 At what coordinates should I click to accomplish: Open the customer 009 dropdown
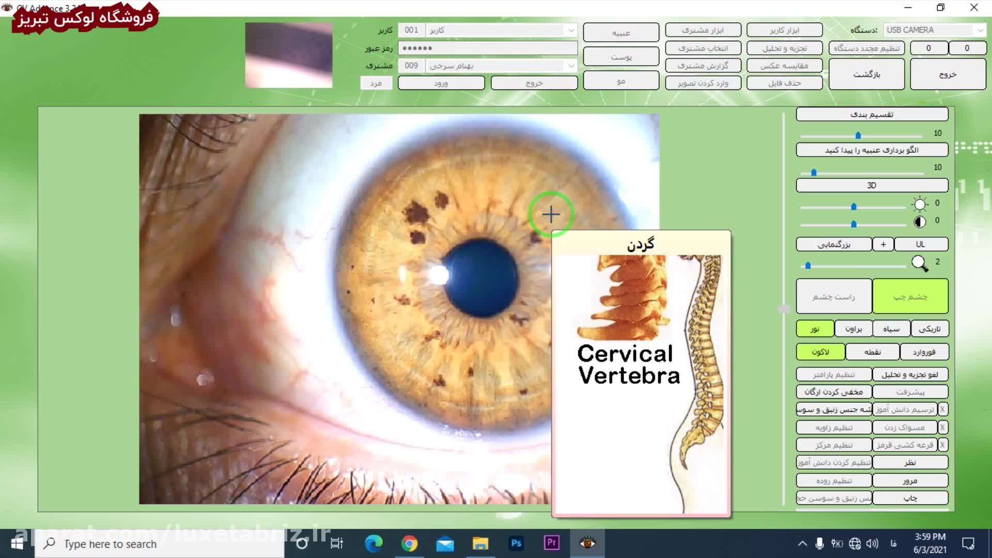(570, 66)
